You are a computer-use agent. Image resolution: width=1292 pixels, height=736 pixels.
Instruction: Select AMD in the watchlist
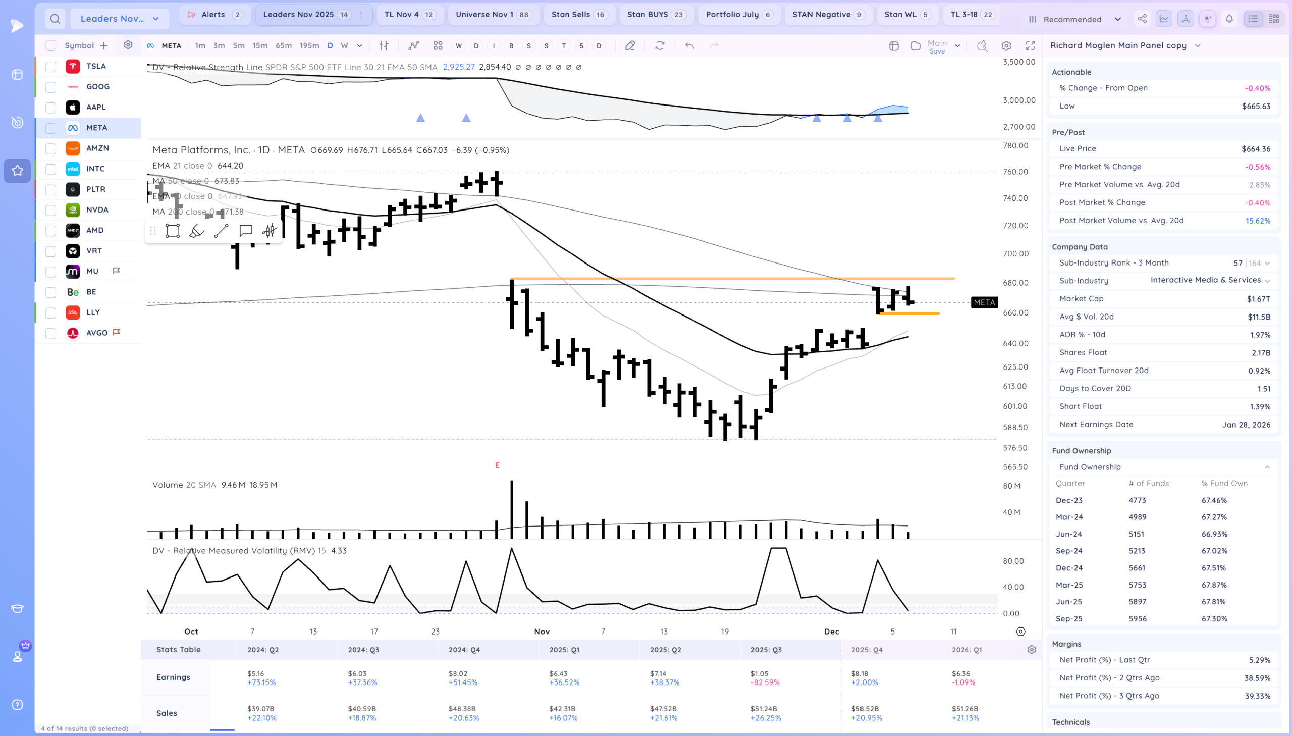point(95,231)
